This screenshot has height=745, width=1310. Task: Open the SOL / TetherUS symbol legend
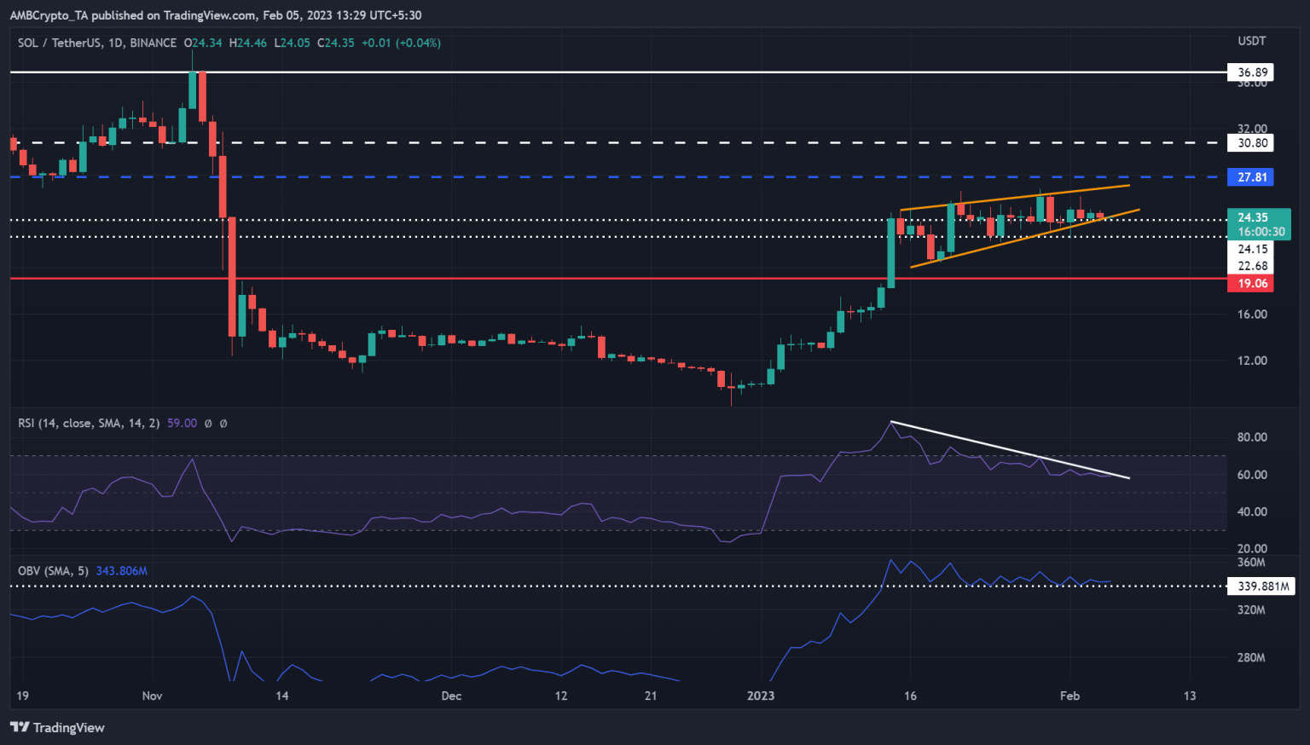tap(97, 43)
